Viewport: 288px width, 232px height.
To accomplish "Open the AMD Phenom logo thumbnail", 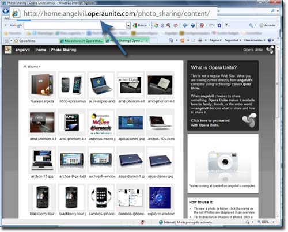I will pos(71,123).
